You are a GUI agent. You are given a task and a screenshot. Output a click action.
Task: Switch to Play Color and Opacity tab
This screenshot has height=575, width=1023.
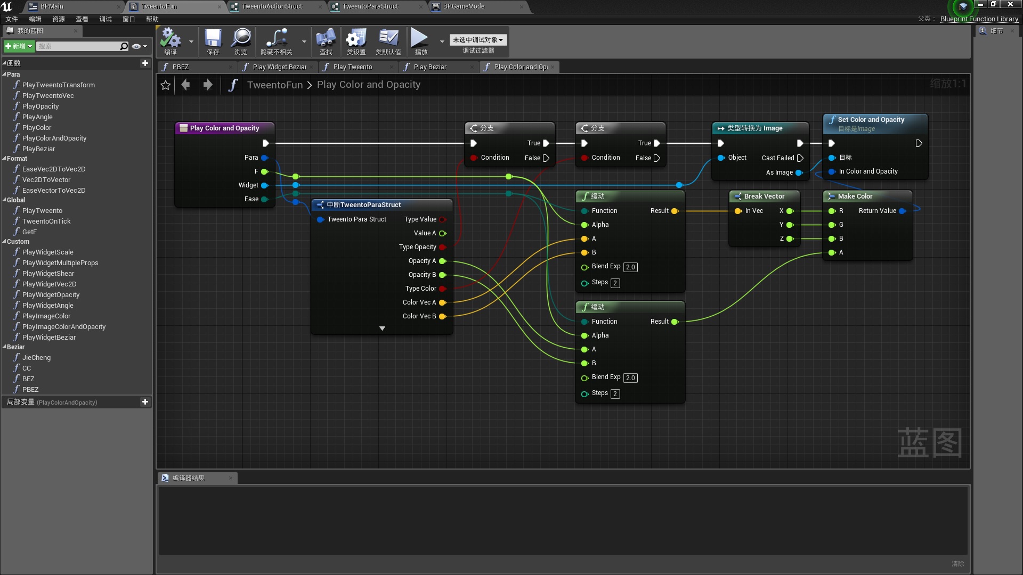520,67
